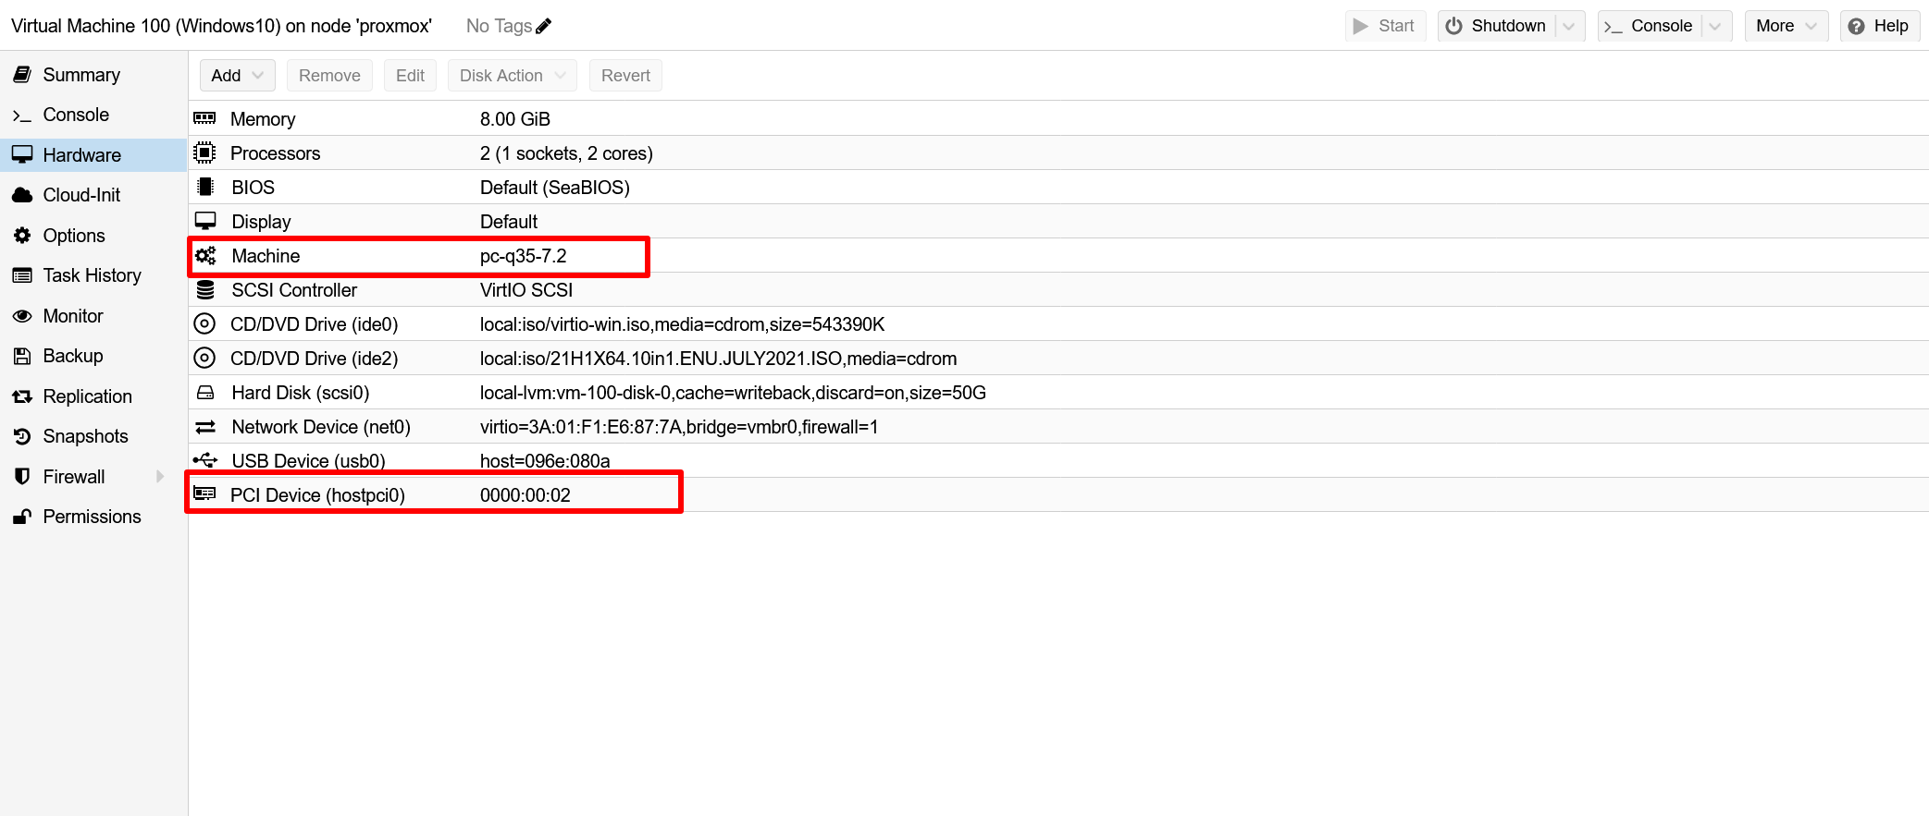Click the Network Device net0 arrows icon
Image resolution: width=1929 pixels, height=816 pixels.
(205, 427)
